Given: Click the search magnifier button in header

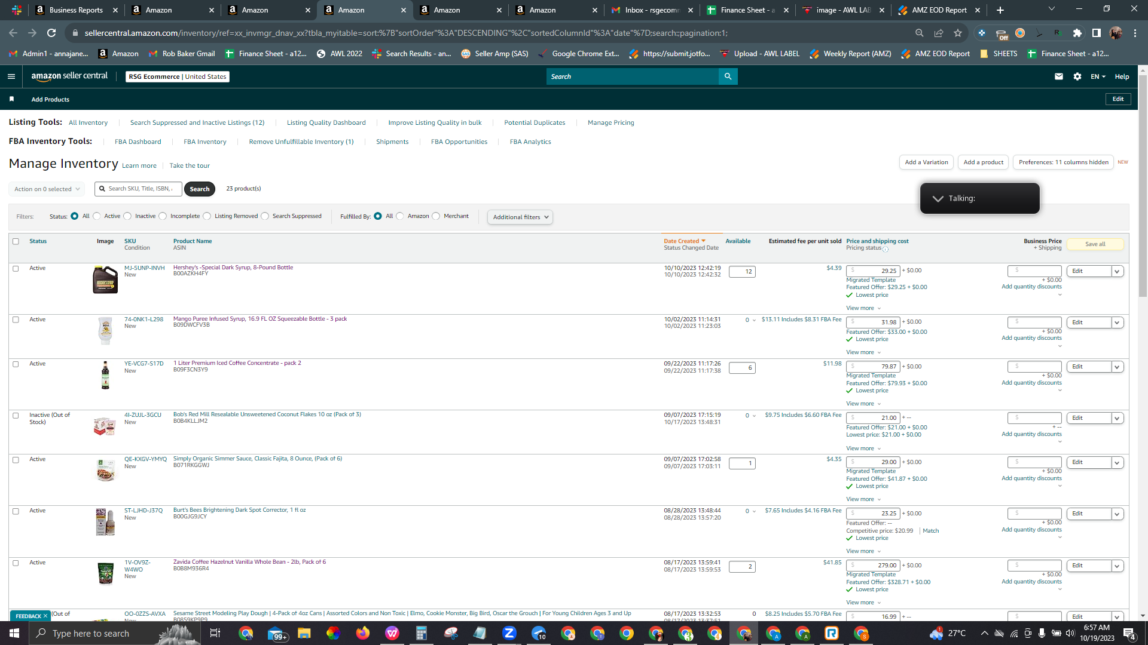Looking at the screenshot, I should [x=728, y=76].
